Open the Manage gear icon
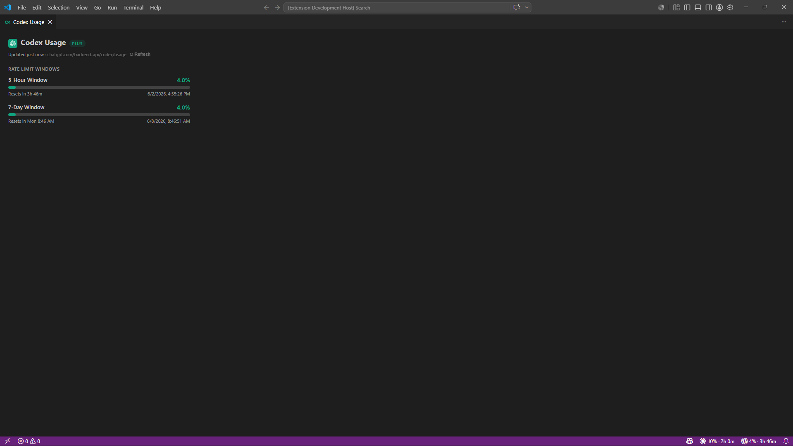This screenshot has width=793, height=446. 730,7
